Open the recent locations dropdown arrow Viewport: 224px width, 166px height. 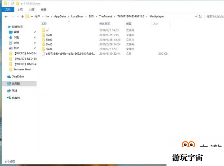(18, 17)
